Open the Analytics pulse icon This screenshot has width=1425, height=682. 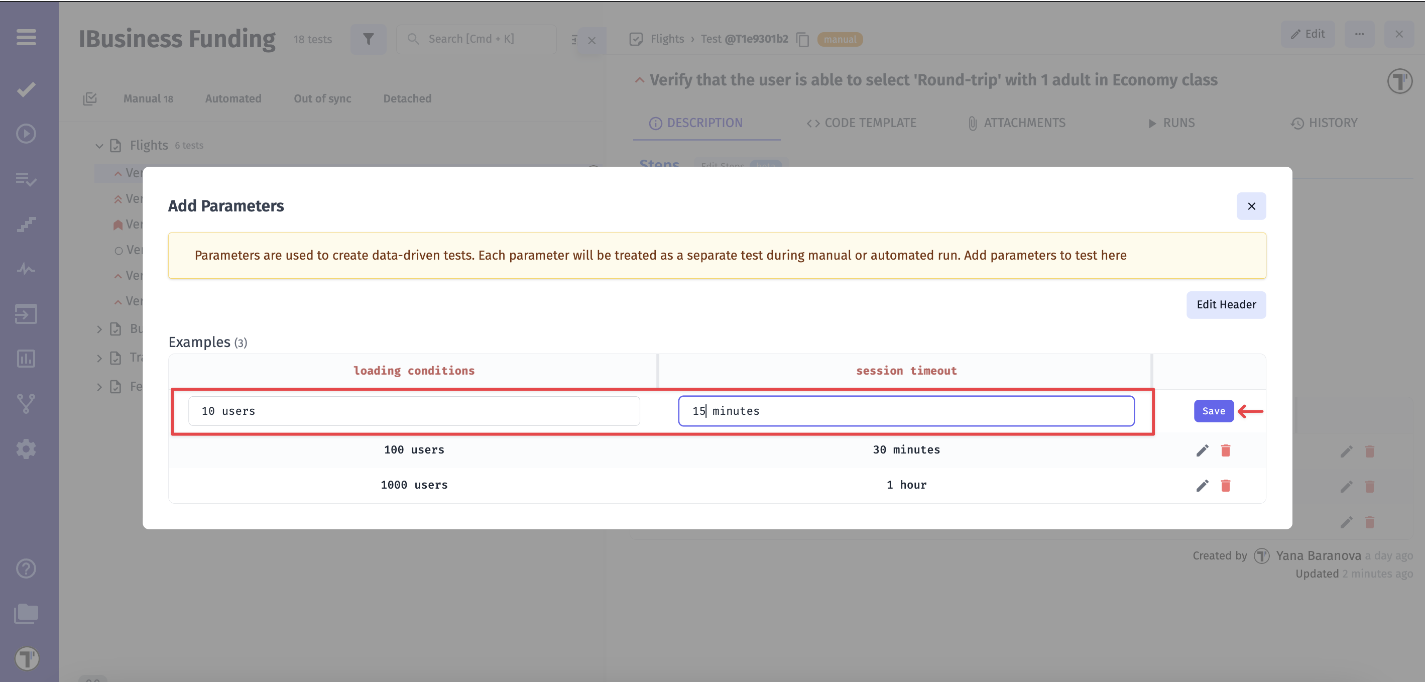[26, 269]
